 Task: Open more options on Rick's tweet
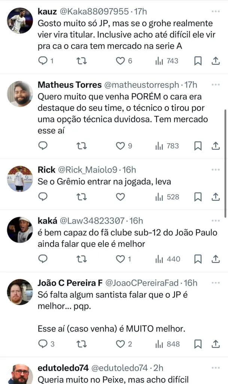coord(215,169)
